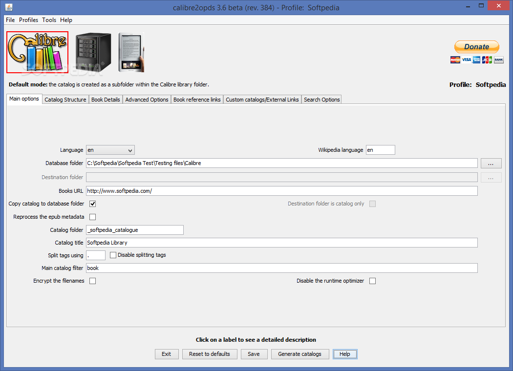Image resolution: width=513 pixels, height=371 pixels.
Task: Click the Disable the runtime optimizer label
Action: point(330,281)
